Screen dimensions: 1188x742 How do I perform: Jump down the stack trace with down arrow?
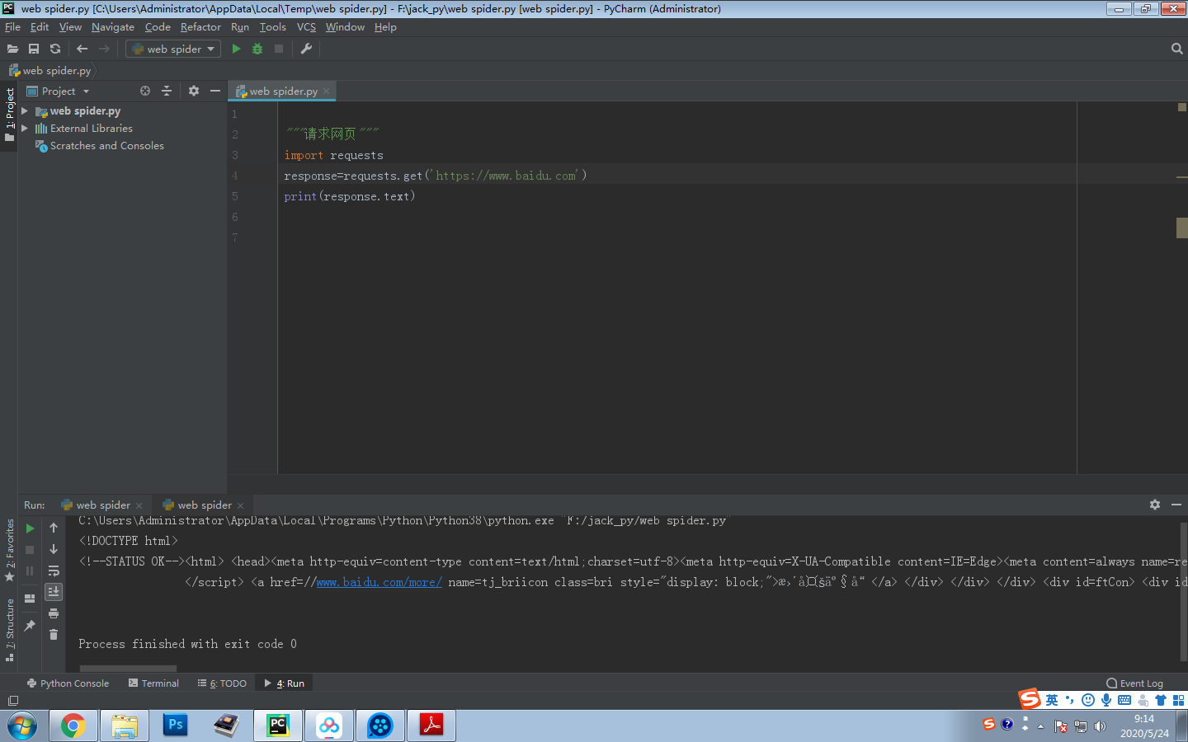point(54,549)
